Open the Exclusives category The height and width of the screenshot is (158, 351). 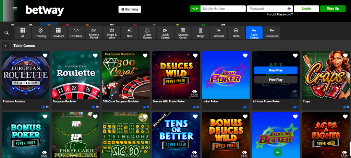[x=272, y=33]
